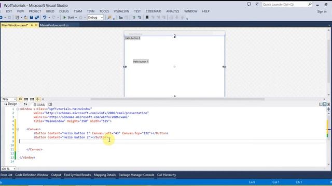The image size is (332, 186).
Task: Click the Open File folder icon
Action: coord(25,18)
